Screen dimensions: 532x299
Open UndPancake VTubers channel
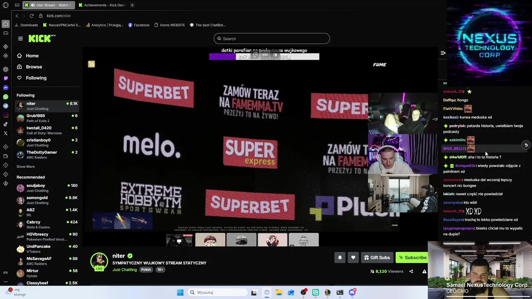(x=47, y=249)
